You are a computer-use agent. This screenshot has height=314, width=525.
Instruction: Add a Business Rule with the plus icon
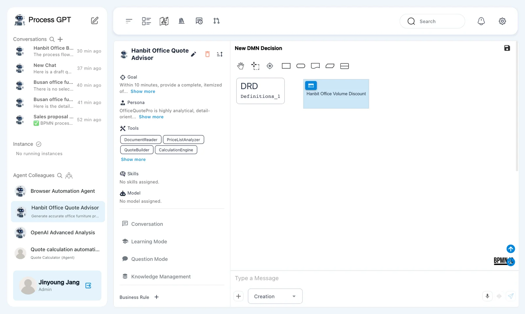click(x=157, y=297)
